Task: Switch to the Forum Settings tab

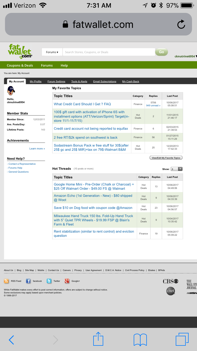Action: point(56,81)
